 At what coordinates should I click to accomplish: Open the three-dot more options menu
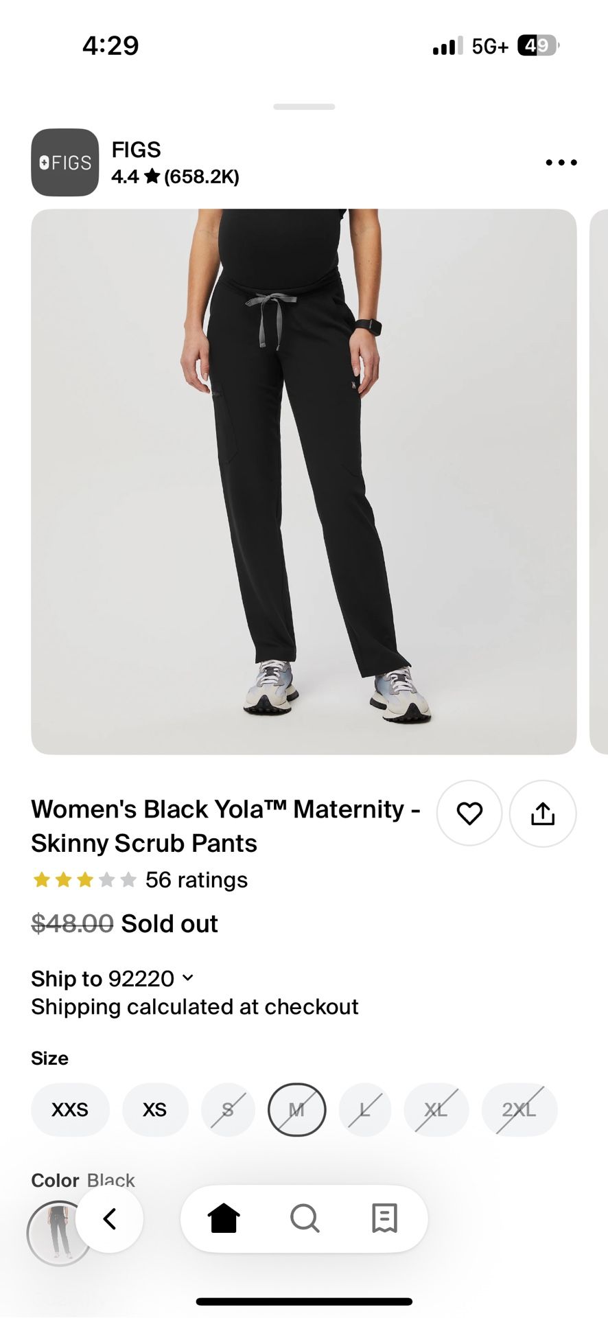[x=561, y=163]
